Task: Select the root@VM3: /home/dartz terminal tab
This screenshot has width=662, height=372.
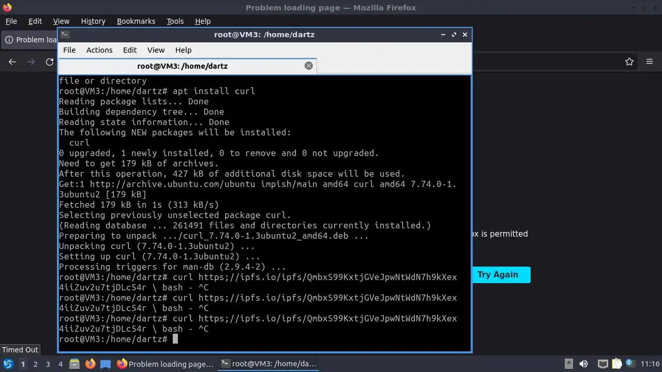Action: [x=187, y=66]
